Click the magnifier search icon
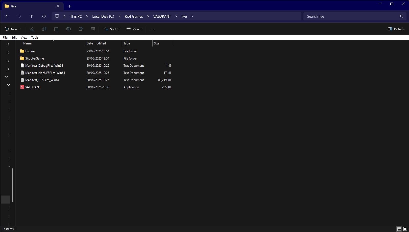409x232 pixels. coord(402,16)
